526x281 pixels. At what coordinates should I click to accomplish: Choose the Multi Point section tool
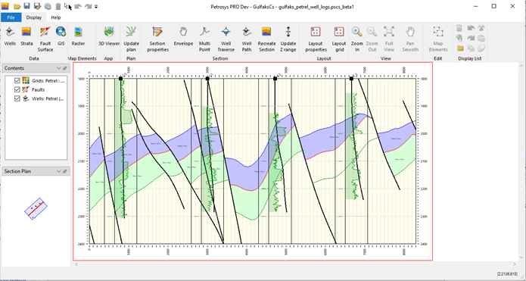(204, 39)
